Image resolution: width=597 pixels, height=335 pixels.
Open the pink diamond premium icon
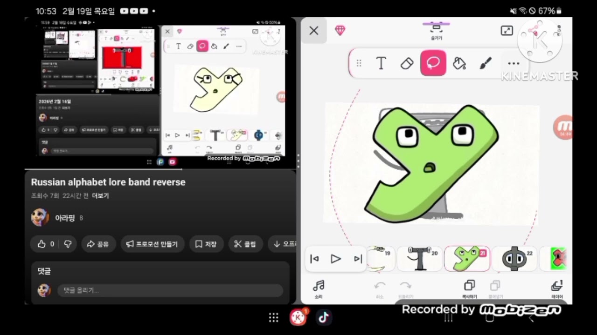[x=340, y=31]
